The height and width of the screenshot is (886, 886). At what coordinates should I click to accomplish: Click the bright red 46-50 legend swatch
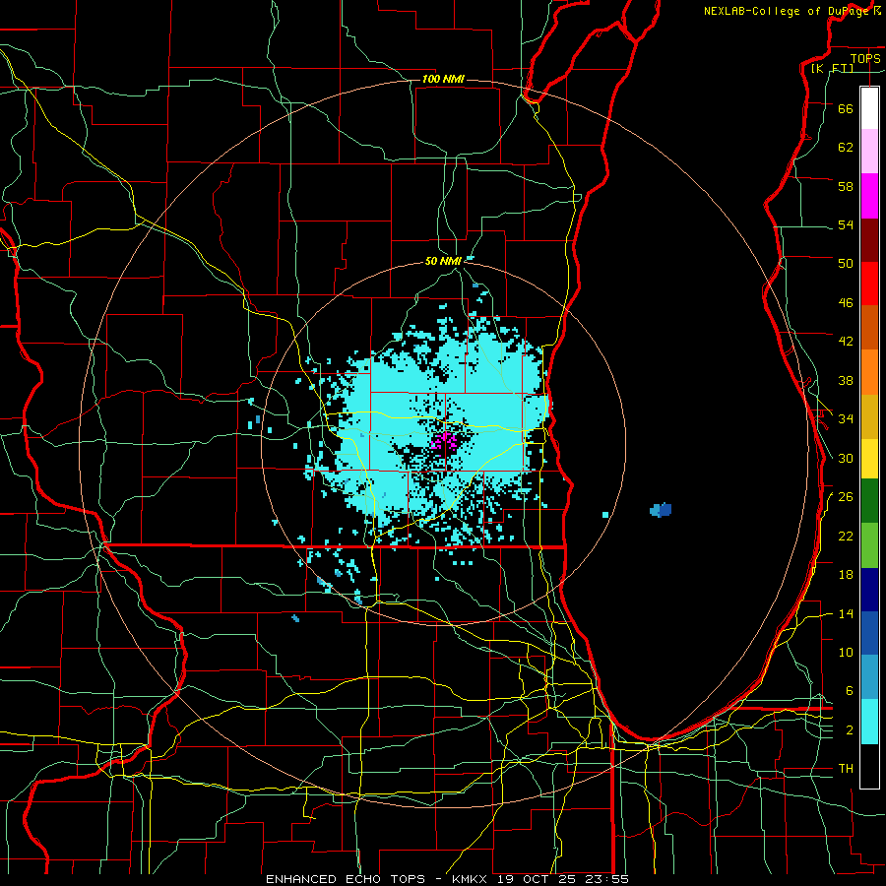point(869,284)
